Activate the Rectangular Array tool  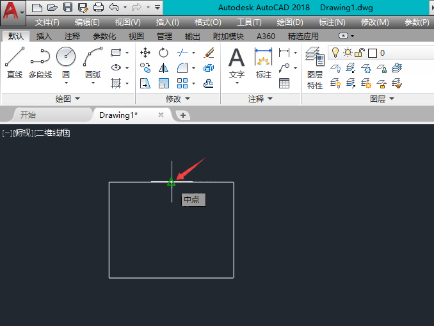182,83
